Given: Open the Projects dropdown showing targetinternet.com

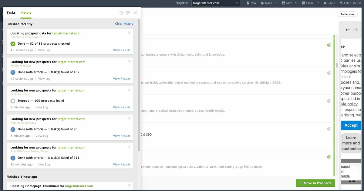Looking at the screenshot, I should [x=216, y=3].
